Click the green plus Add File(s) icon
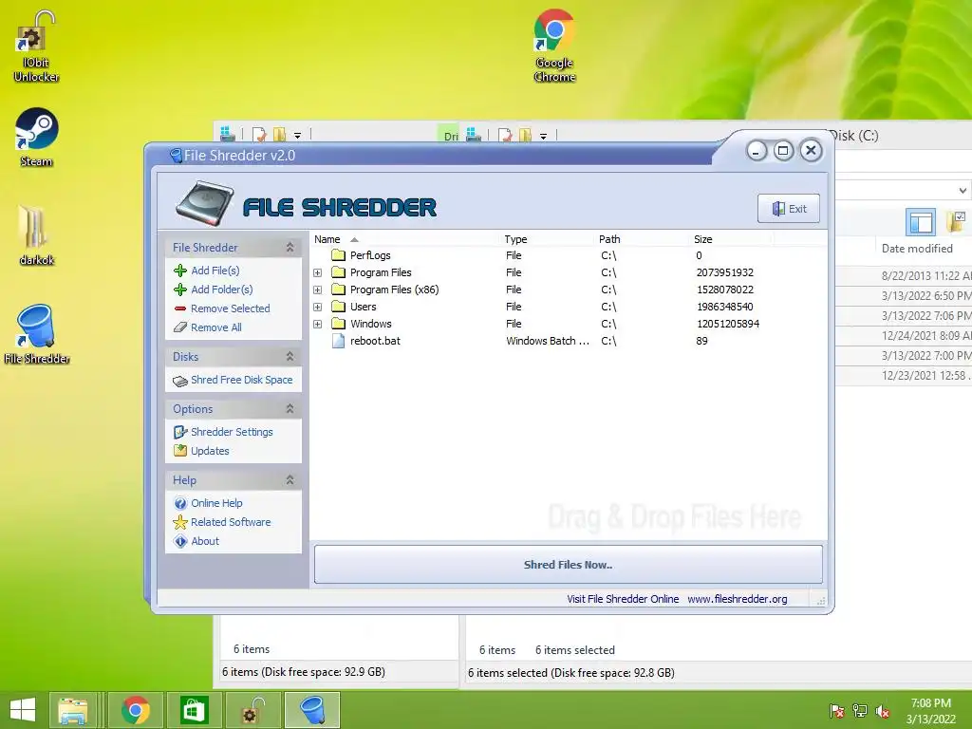972x729 pixels. (179, 271)
